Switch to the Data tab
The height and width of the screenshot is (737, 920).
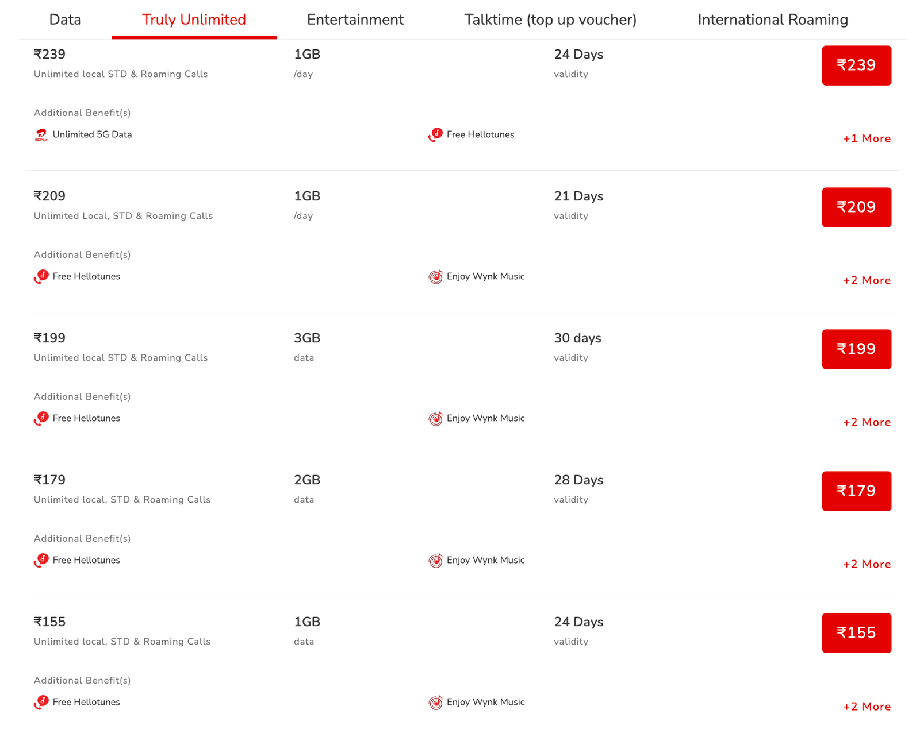[65, 19]
